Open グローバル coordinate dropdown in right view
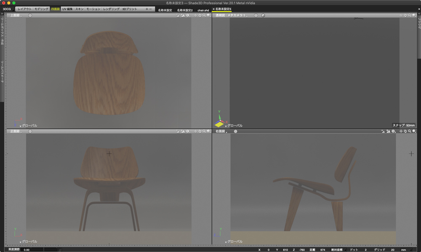Image resolution: width=421 pixels, height=252 pixels. click(x=234, y=241)
